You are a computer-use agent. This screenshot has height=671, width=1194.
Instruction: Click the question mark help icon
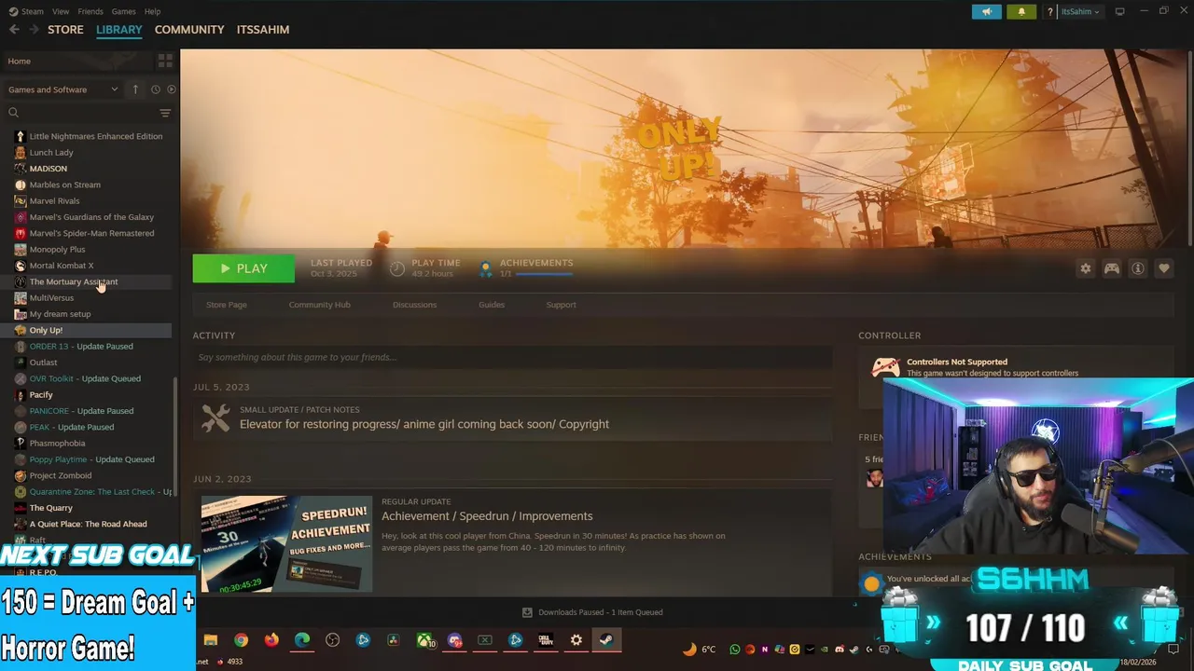[1050, 11]
